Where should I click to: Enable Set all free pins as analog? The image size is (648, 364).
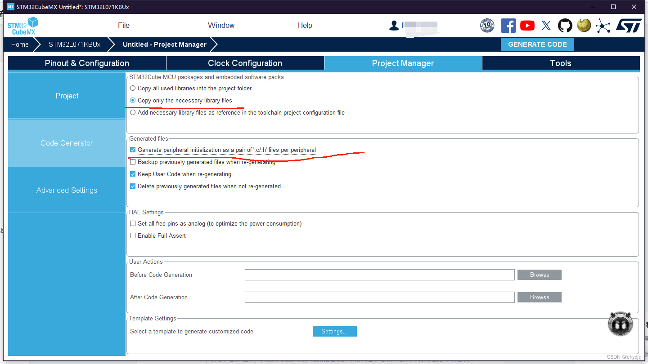coord(133,224)
